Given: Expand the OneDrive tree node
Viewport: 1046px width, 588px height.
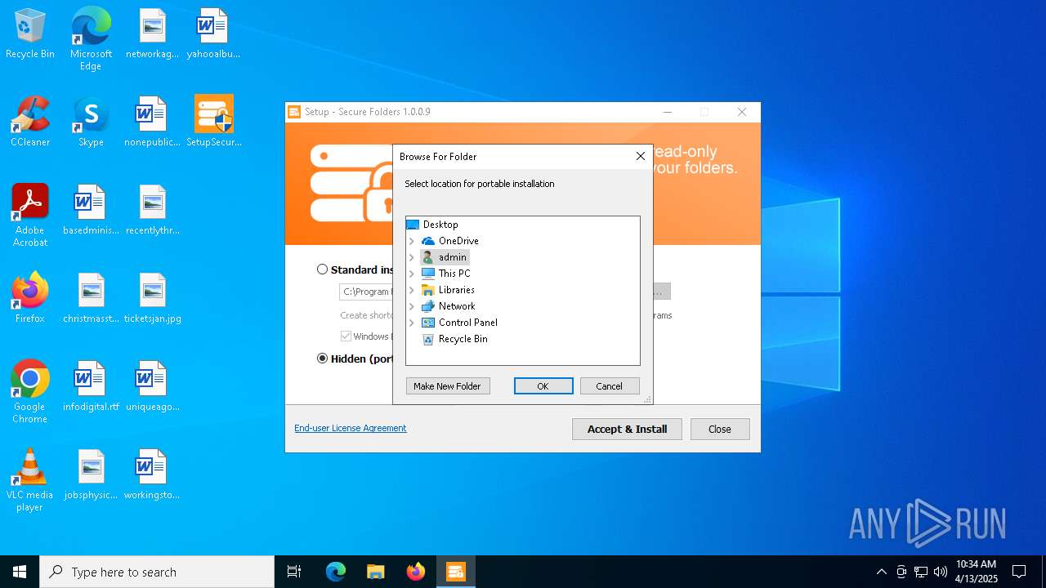Looking at the screenshot, I should pos(412,241).
